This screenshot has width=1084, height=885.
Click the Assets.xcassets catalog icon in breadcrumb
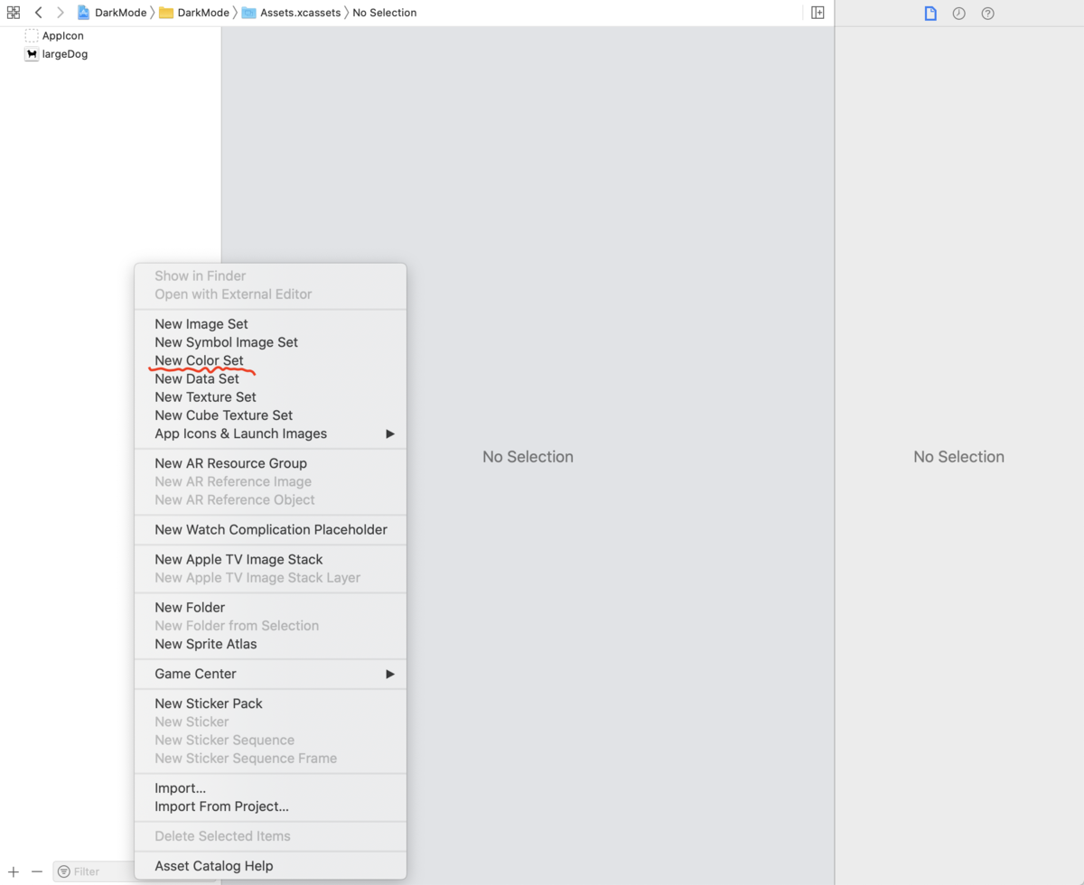(248, 13)
